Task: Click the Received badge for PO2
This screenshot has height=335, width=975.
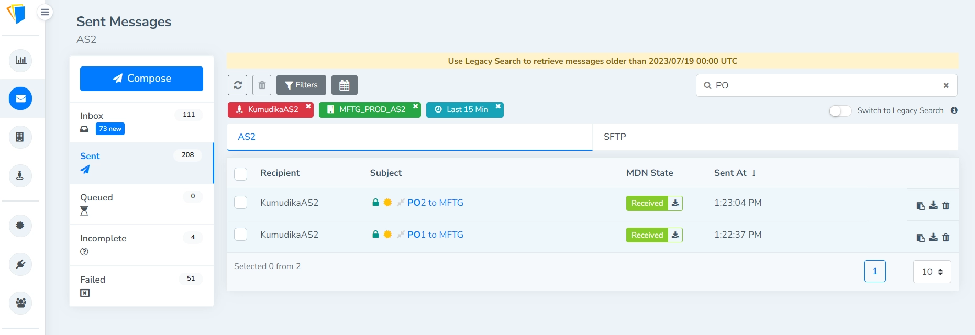Action: point(647,203)
